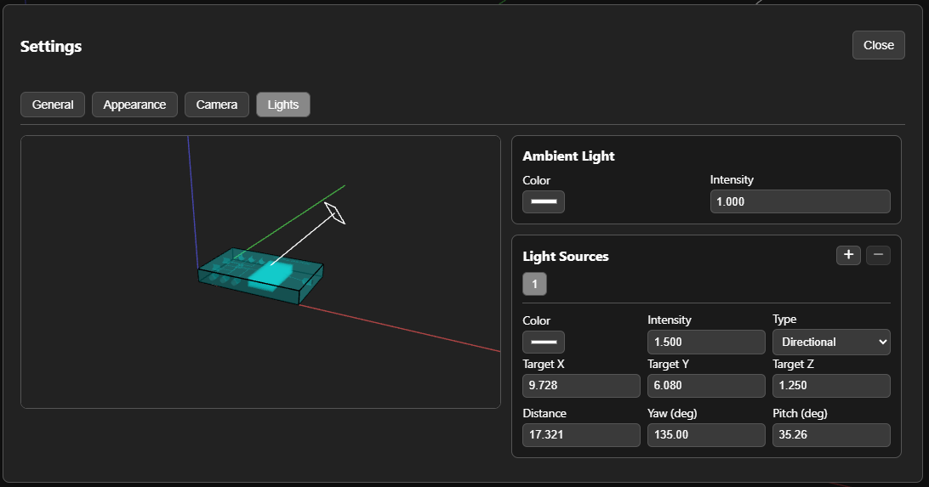Select the Lights tab
This screenshot has height=487, width=929.
click(283, 105)
